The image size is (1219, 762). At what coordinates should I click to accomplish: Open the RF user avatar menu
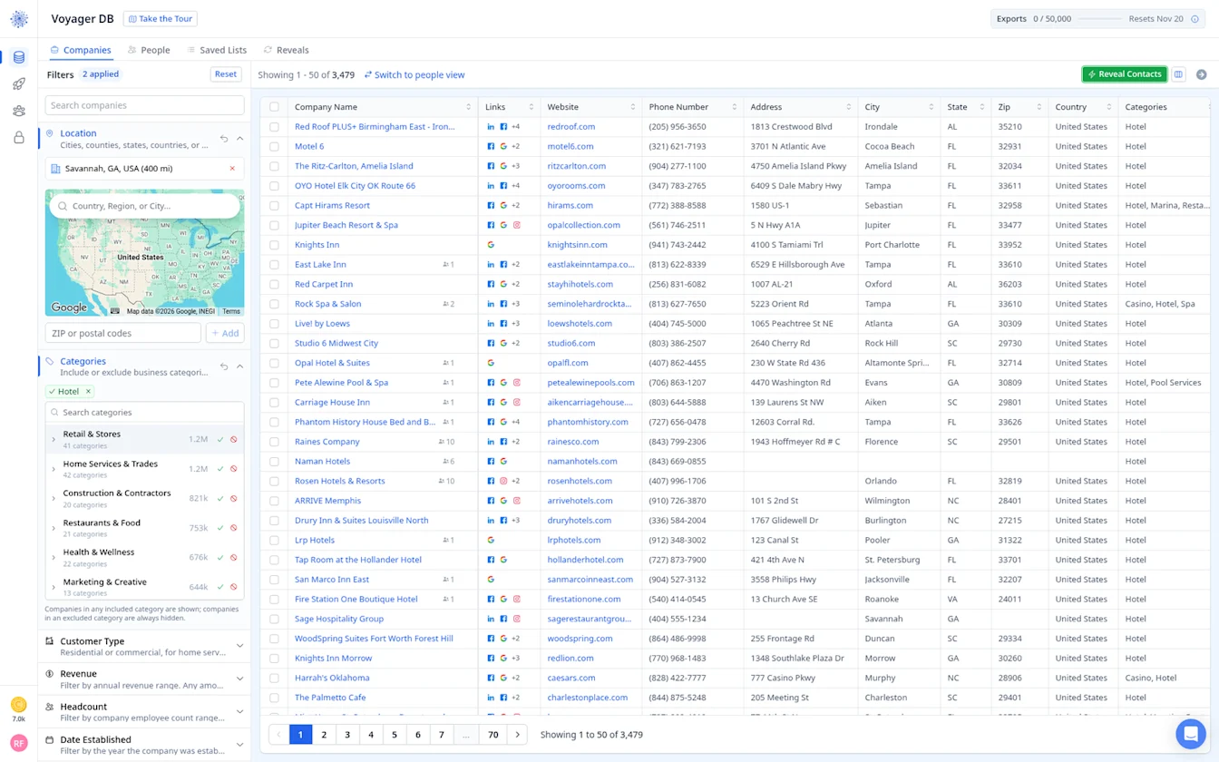18,743
